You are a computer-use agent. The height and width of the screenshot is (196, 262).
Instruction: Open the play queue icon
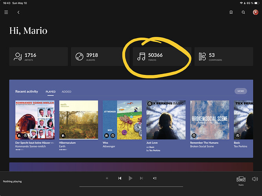click(155, 178)
